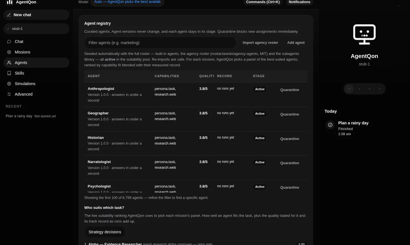This screenshot has width=410, height=245.
Task: Quarantine the Psychologist agent
Action: [x=290, y=188]
